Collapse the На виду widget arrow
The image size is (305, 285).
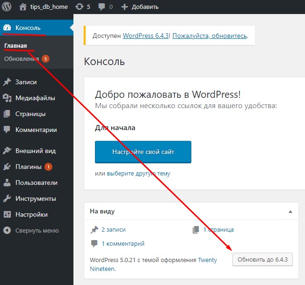290,212
